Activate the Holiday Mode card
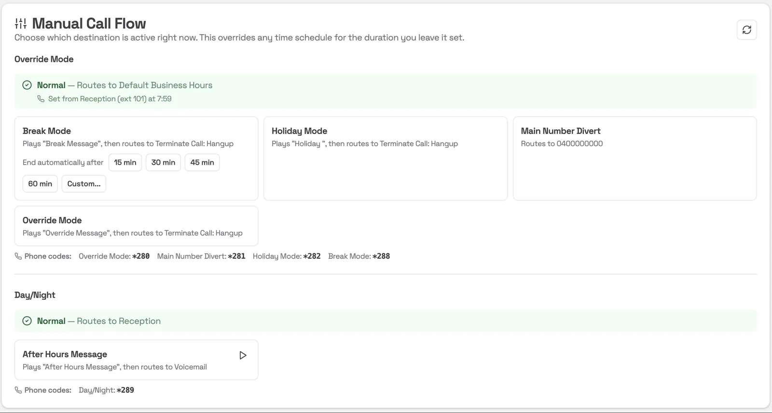772x413 pixels. pyautogui.click(x=386, y=159)
